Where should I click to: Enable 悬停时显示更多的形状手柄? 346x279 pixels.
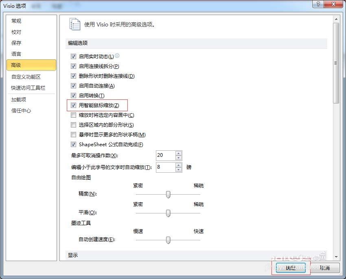click(73, 134)
